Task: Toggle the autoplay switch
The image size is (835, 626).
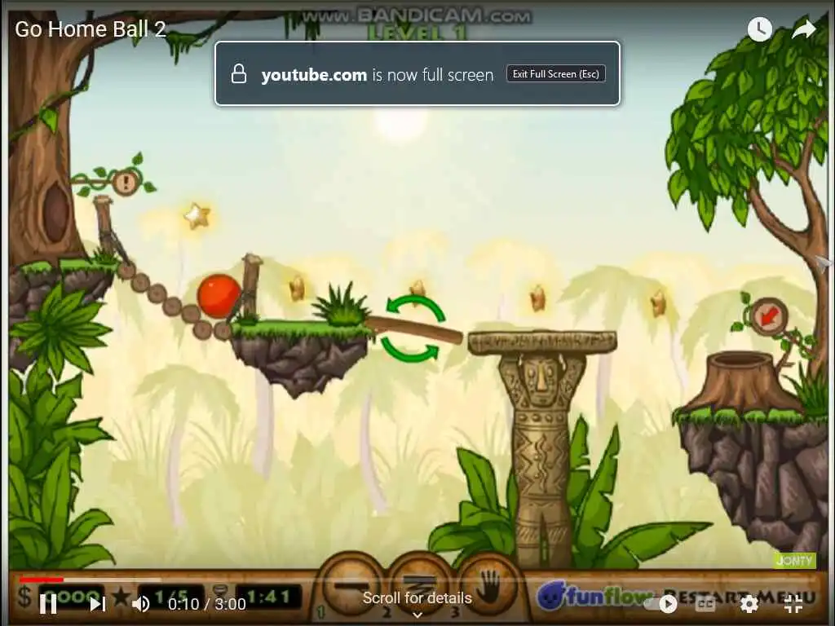Action: [660, 604]
